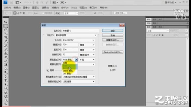
Task: Toggle lock position in Layers panel
Action: click(x=160, y=35)
